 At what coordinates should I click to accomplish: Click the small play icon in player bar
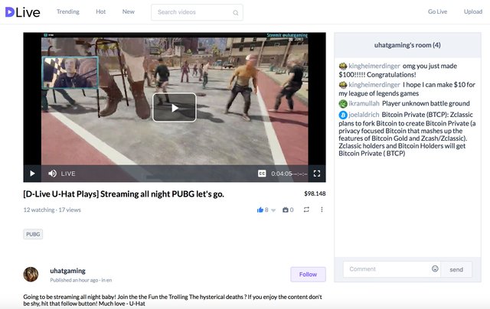pos(32,174)
